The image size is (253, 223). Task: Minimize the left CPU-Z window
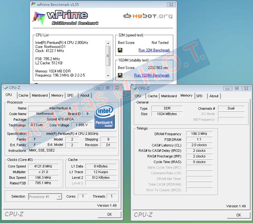(x=98, y=88)
